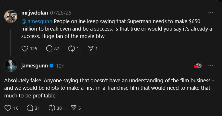This screenshot has height=116, width=222.
Task: Open replies on mr.jwdolan's post
Action: pos(50,49)
